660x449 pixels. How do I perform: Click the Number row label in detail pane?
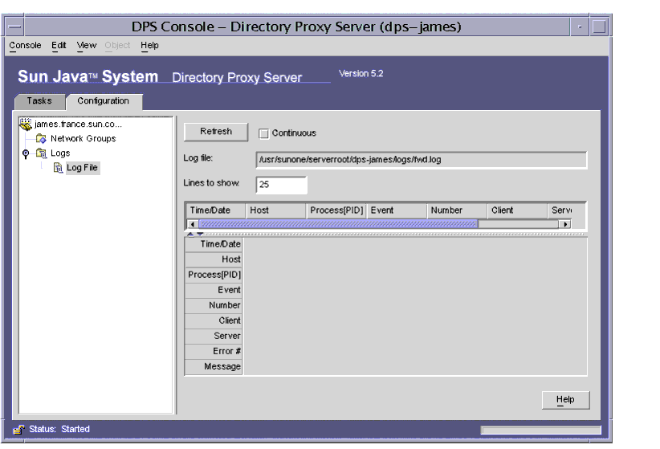(214, 305)
